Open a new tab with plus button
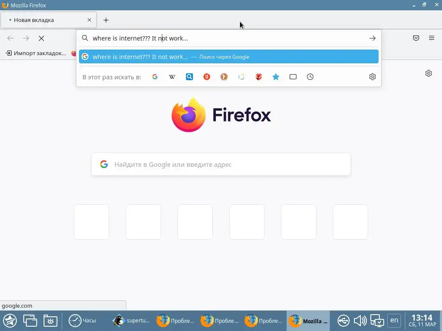The image size is (442, 331). coord(106,20)
